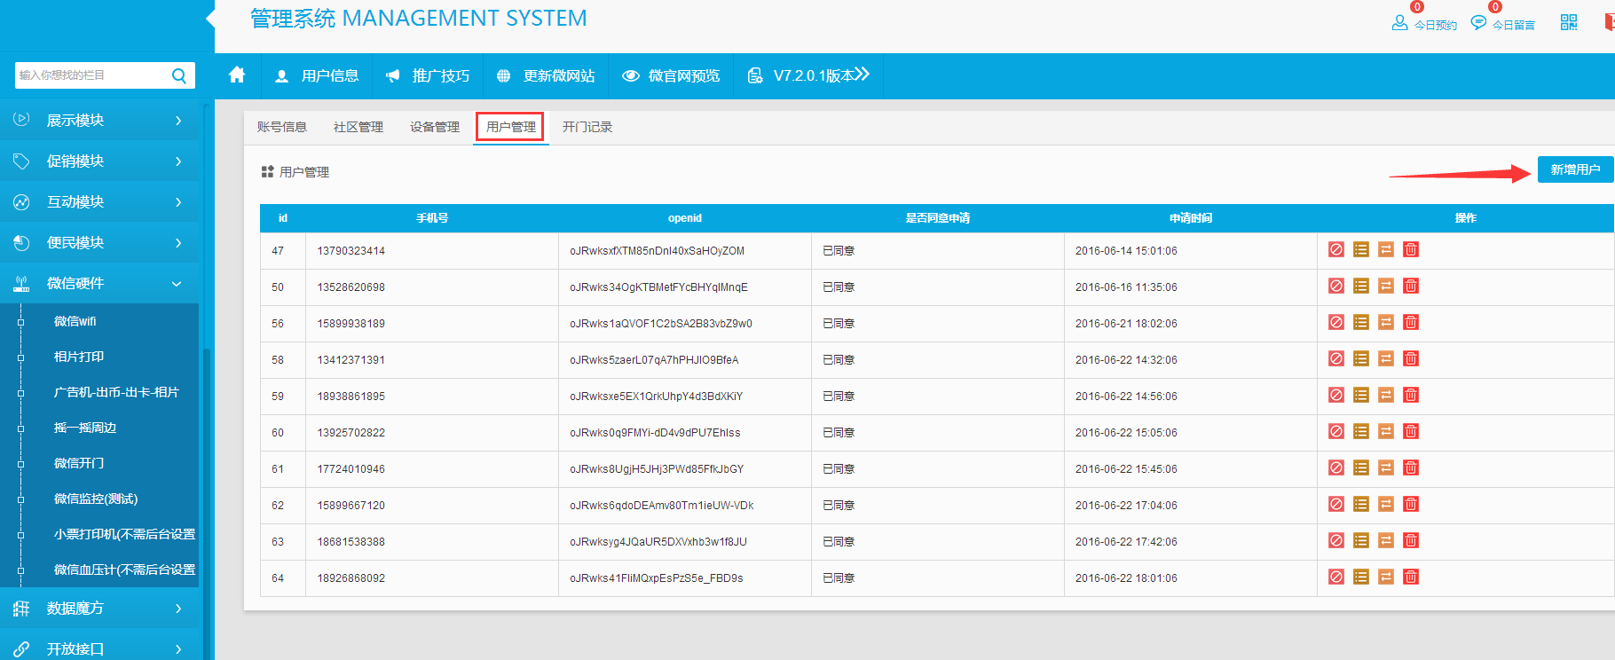The height and width of the screenshot is (660, 1615).
Task: Delete user with id 60
Action: click(1411, 431)
